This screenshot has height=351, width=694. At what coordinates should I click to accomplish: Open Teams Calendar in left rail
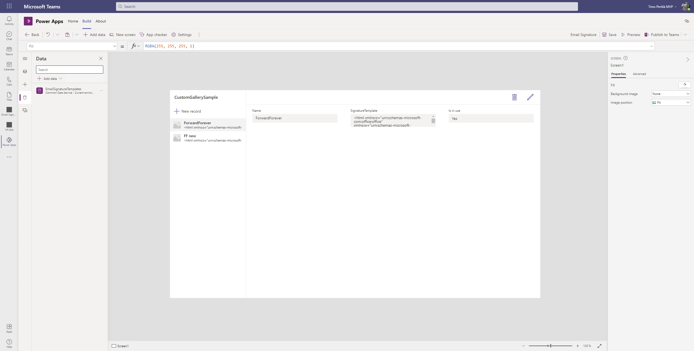[9, 66]
